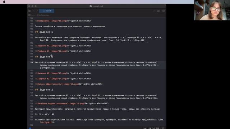Image resolution: width=230 pixels, height=129 pixels.
Task: Toggle the split view icon in toolbar
Action: click(x=158, y=11)
